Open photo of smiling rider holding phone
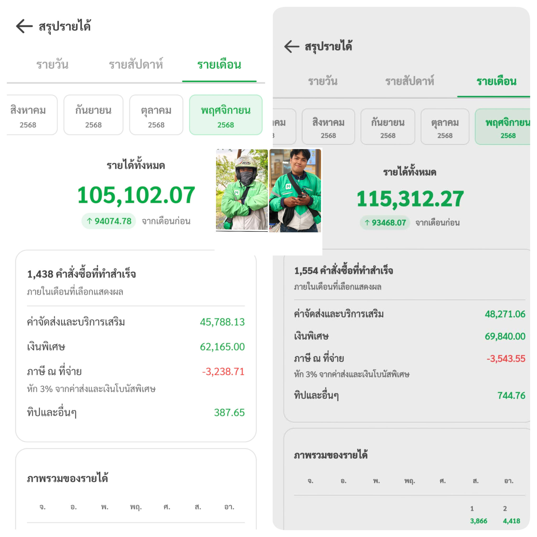 pyautogui.click(x=295, y=190)
